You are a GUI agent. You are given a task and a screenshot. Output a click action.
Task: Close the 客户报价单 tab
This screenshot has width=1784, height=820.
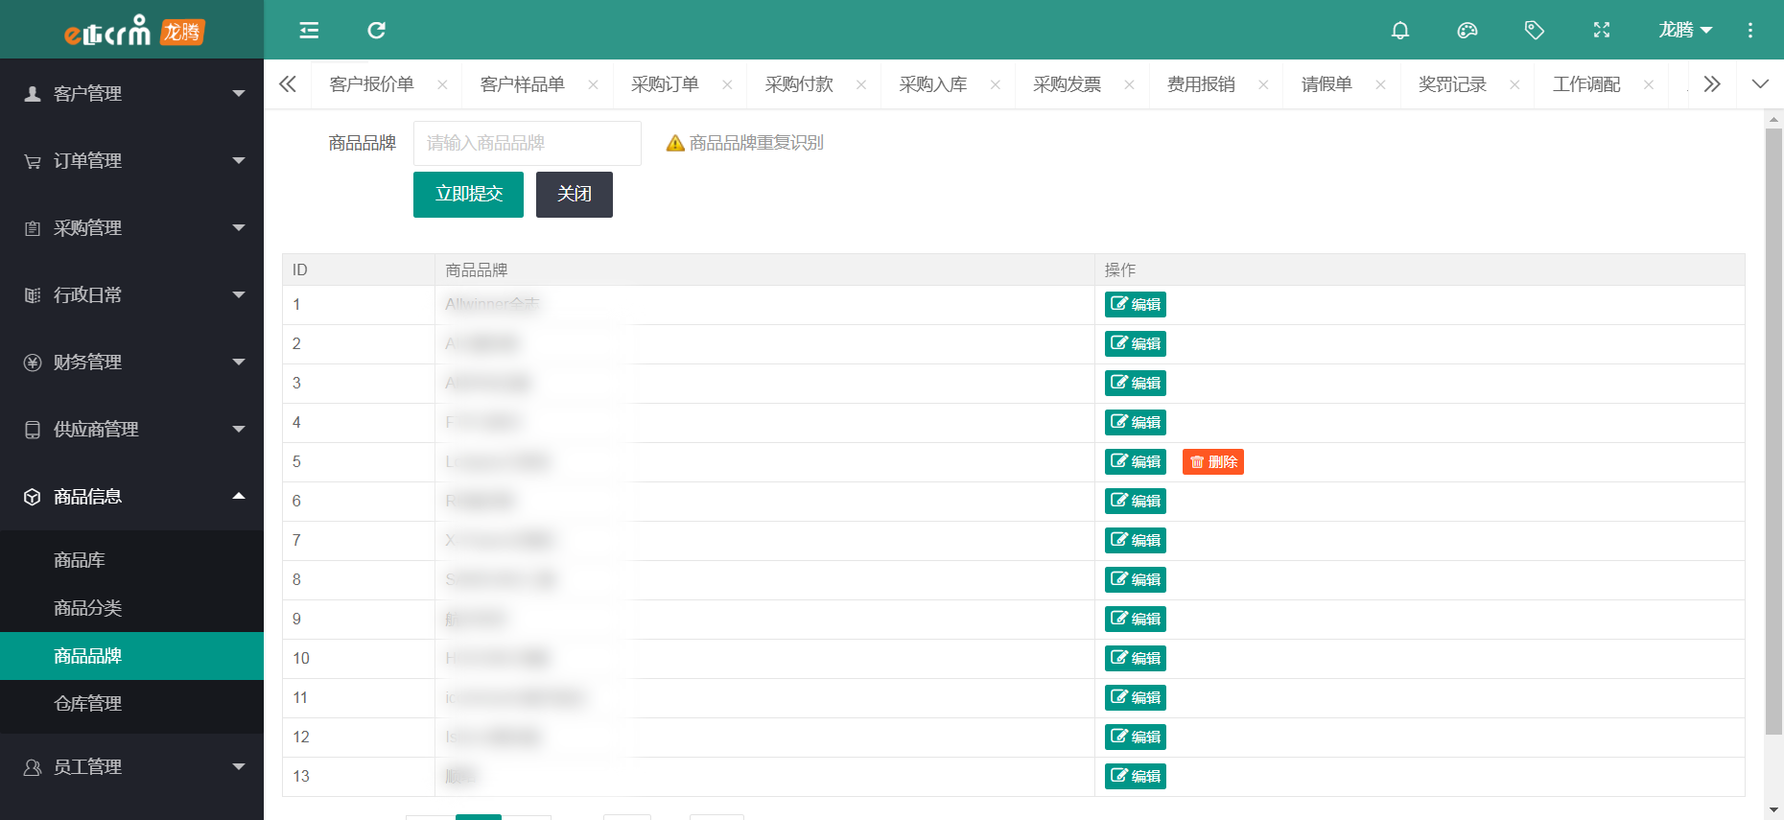(x=442, y=84)
